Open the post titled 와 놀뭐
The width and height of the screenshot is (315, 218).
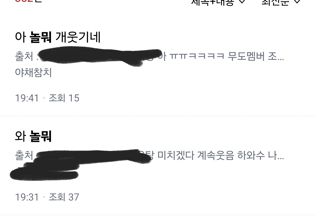(x=33, y=136)
